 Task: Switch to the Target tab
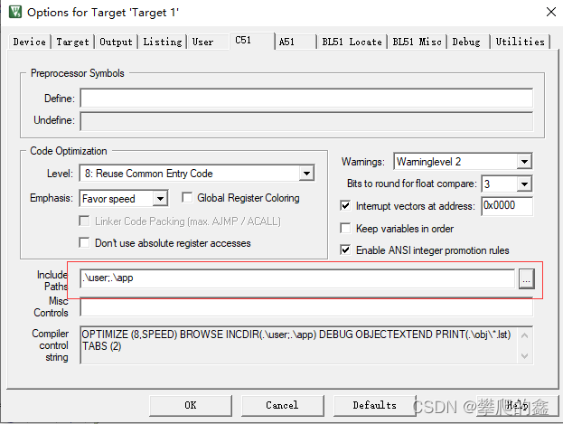[x=72, y=42]
